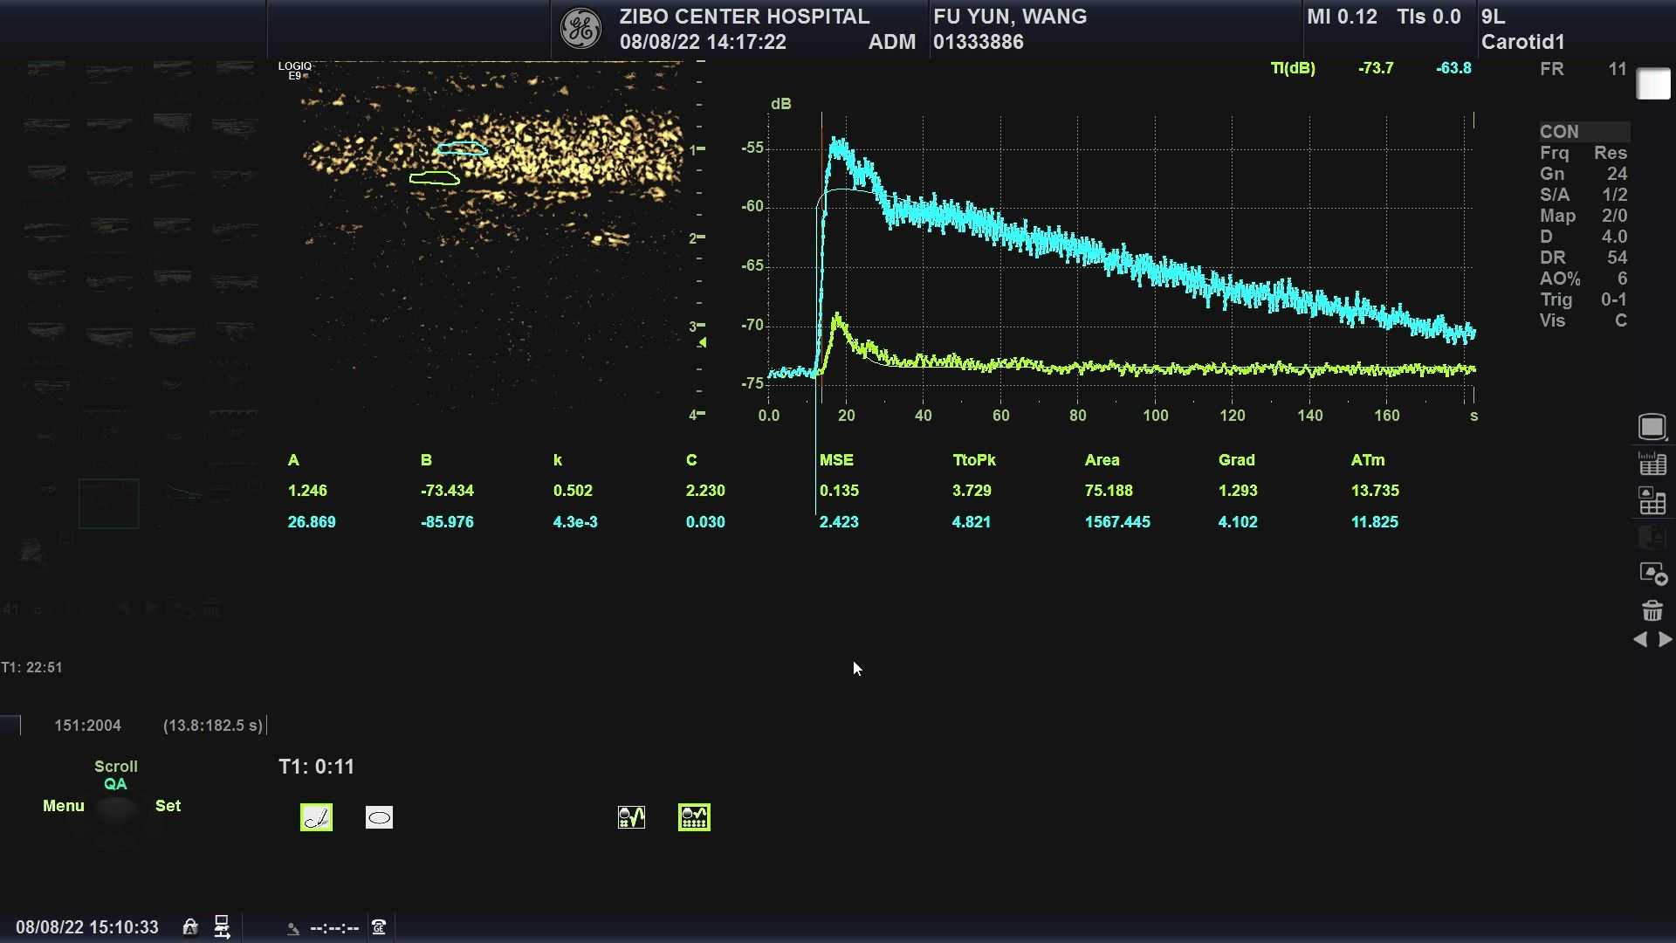
Task: Toggle the curve-fit with data table icon
Action: point(694,817)
